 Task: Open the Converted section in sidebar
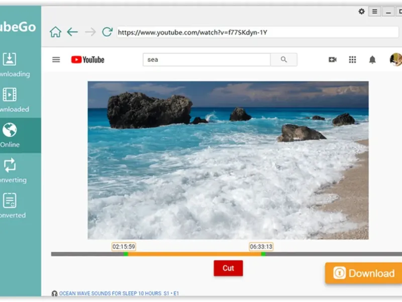click(x=13, y=206)
